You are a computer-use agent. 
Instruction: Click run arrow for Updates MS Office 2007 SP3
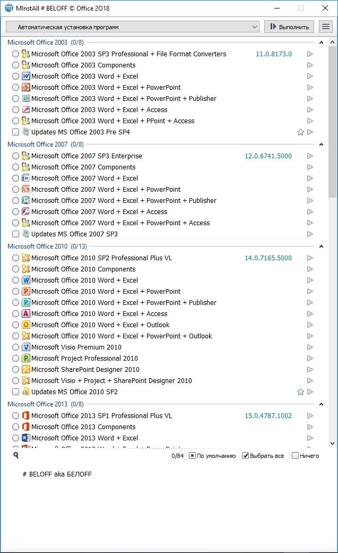tap(310, 234)
